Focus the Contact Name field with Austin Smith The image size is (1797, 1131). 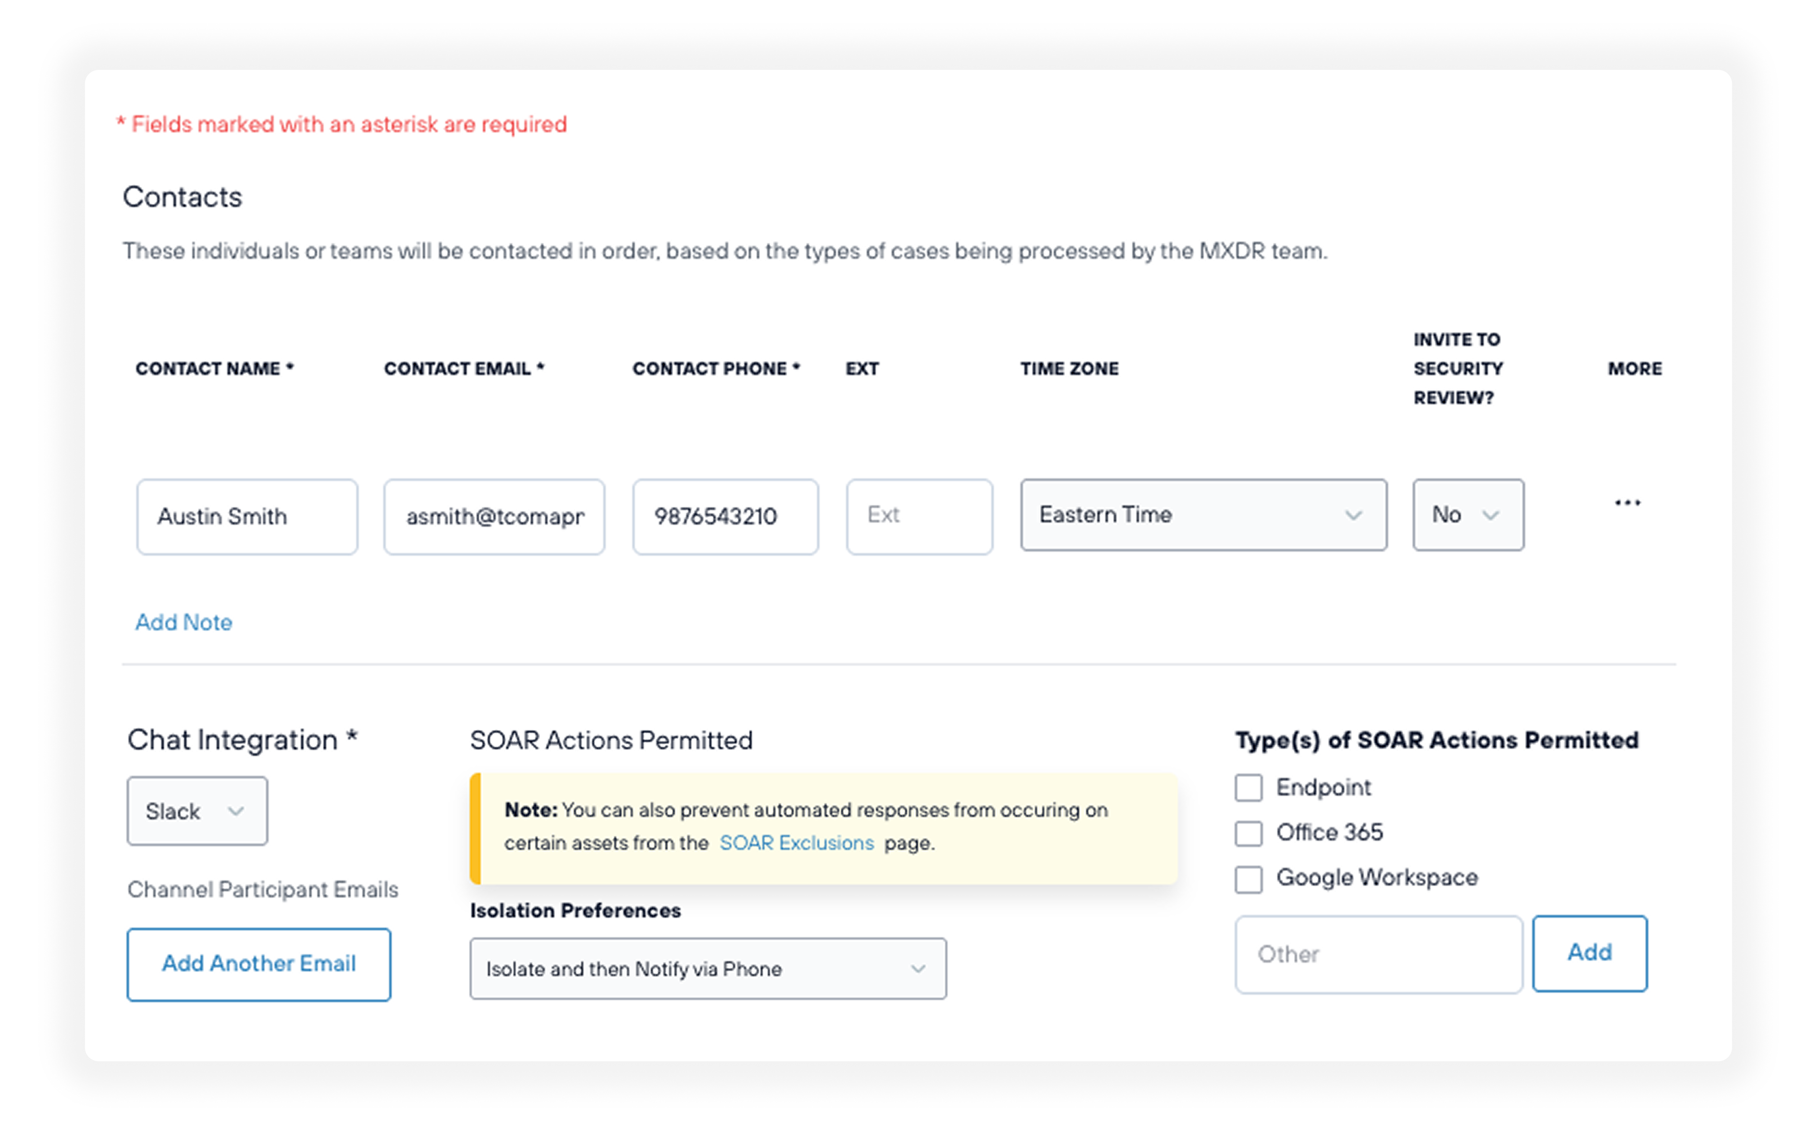[247, 516]
